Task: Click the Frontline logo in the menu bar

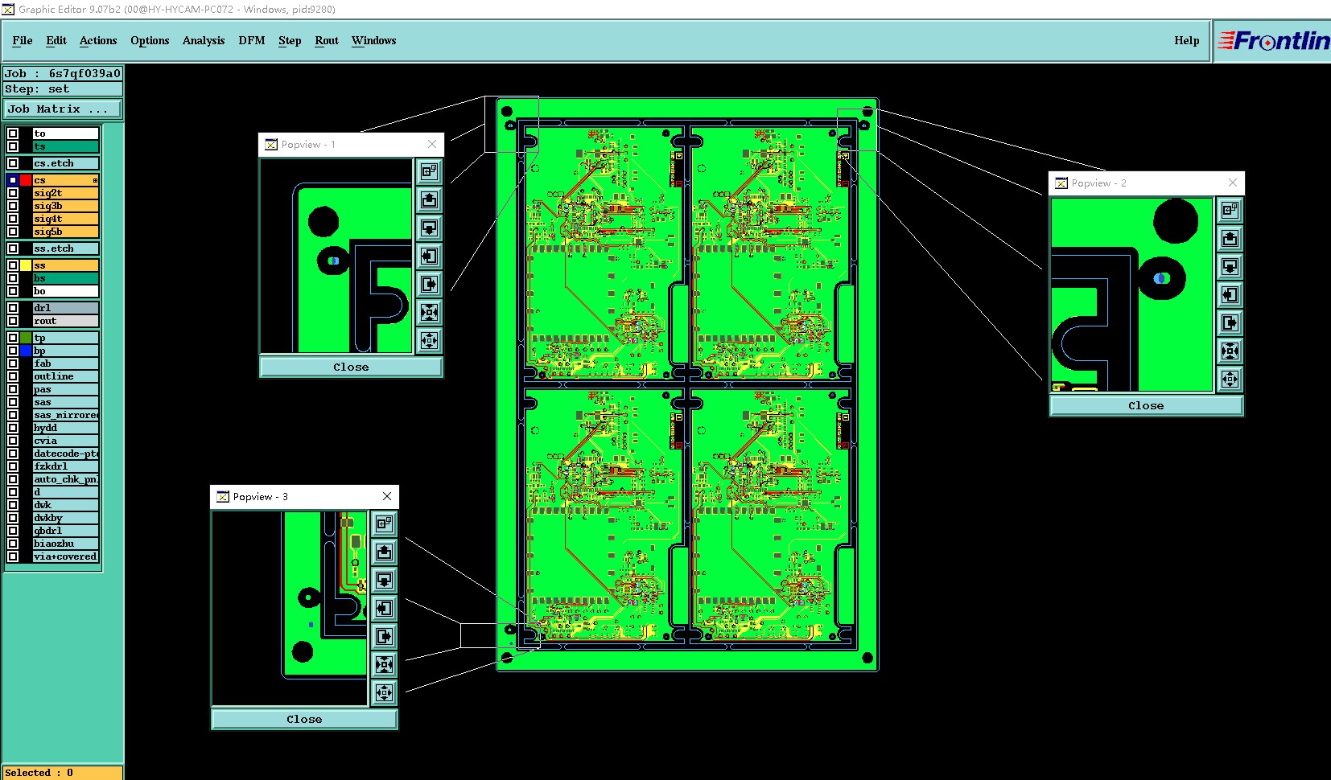Action: click(x=1273, y=40)
